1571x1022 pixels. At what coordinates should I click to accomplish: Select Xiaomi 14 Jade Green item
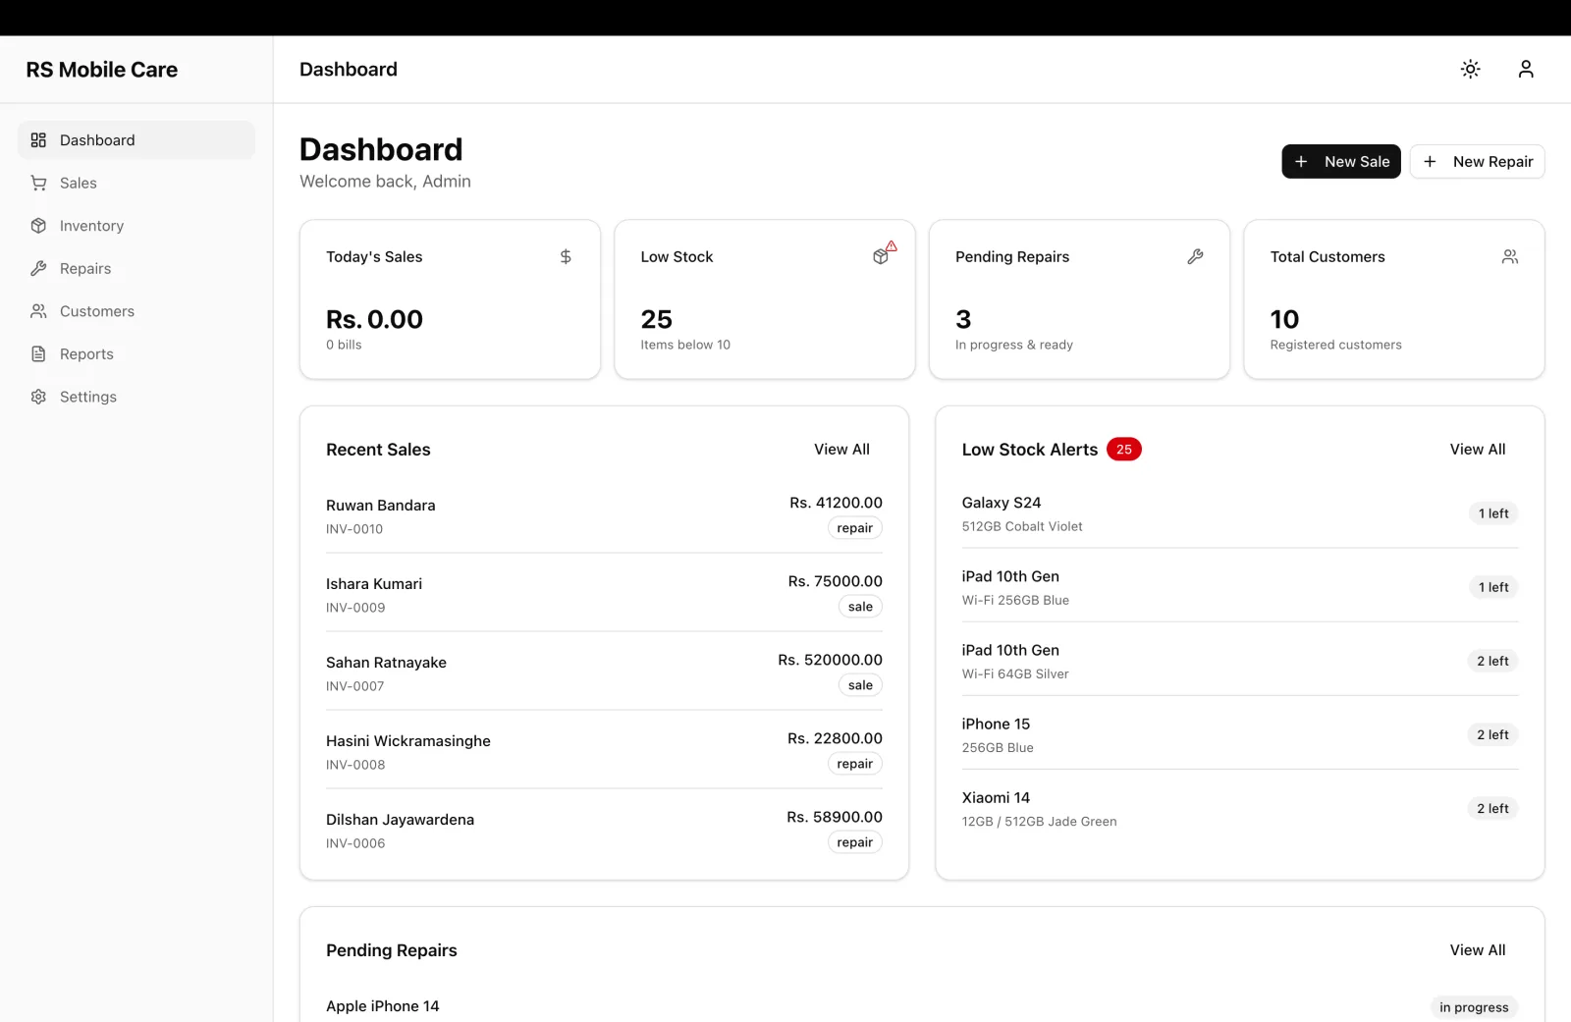1240,808
